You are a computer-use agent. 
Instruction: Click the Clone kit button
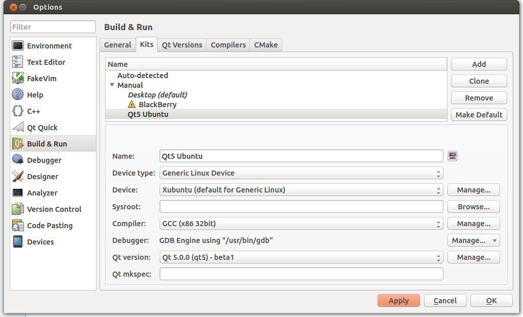pyautogui.click(x=479, y=81)
